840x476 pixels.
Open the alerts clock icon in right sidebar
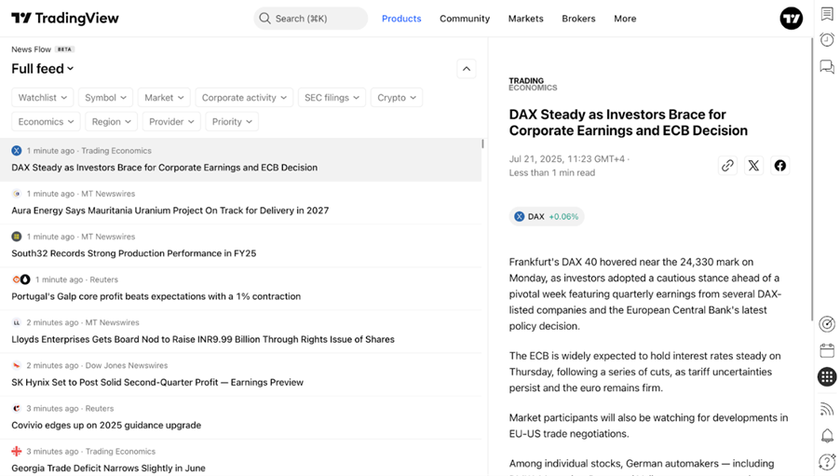coord(827,40)
